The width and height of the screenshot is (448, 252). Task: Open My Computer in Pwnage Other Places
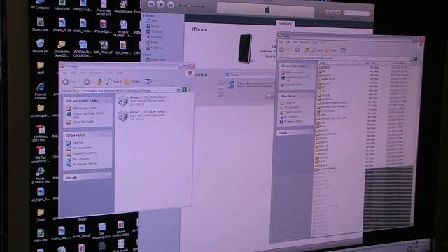click(x=78, y=159)
